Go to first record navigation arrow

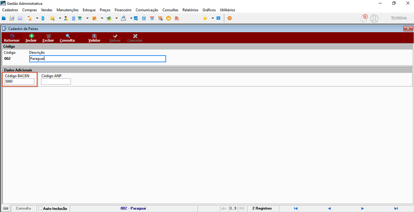pos(296,208)
